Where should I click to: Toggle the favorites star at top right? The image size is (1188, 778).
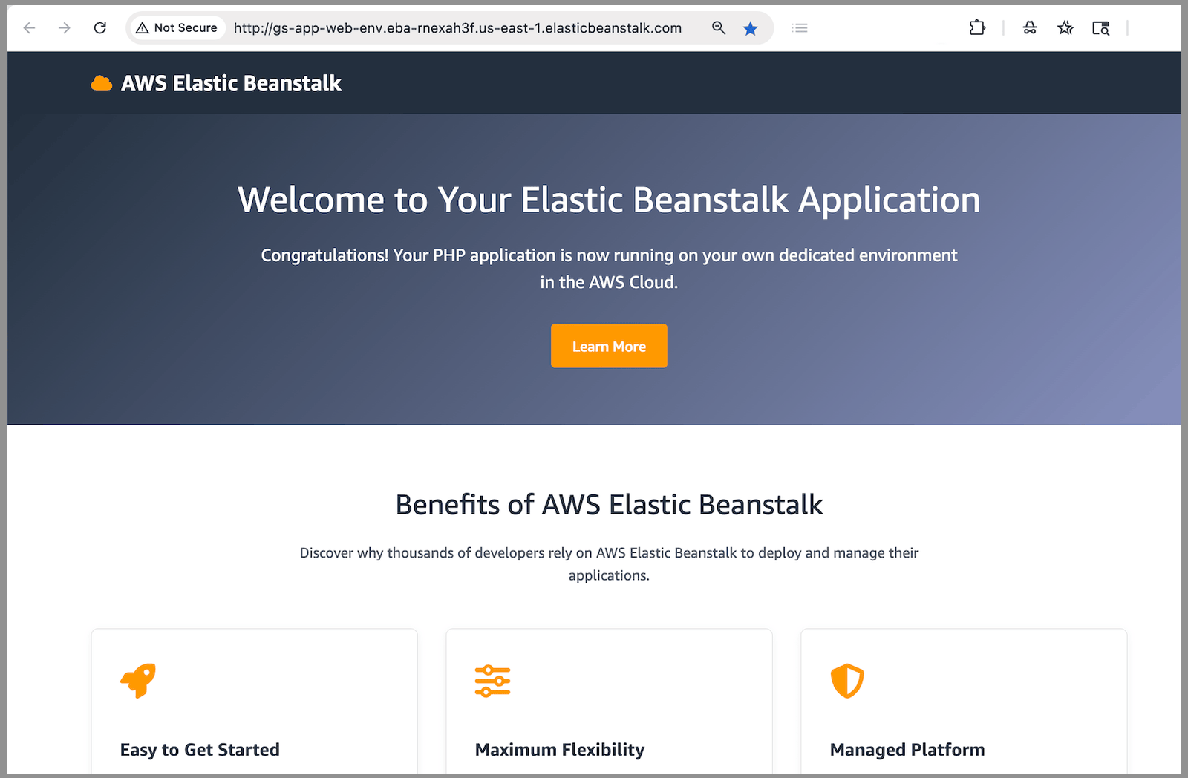[1065, 27]
